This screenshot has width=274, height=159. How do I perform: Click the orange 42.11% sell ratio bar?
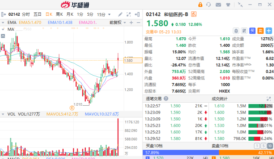[246, 152]
